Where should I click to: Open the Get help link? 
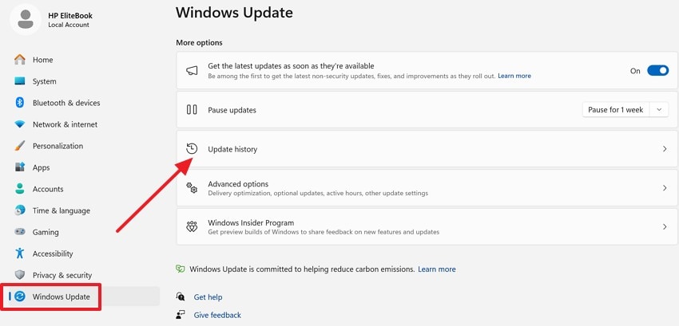(x=208, y=297)
